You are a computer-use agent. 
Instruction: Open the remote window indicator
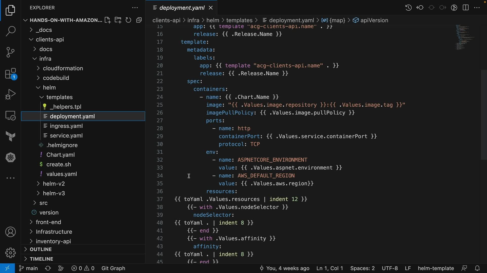[7, 268]
